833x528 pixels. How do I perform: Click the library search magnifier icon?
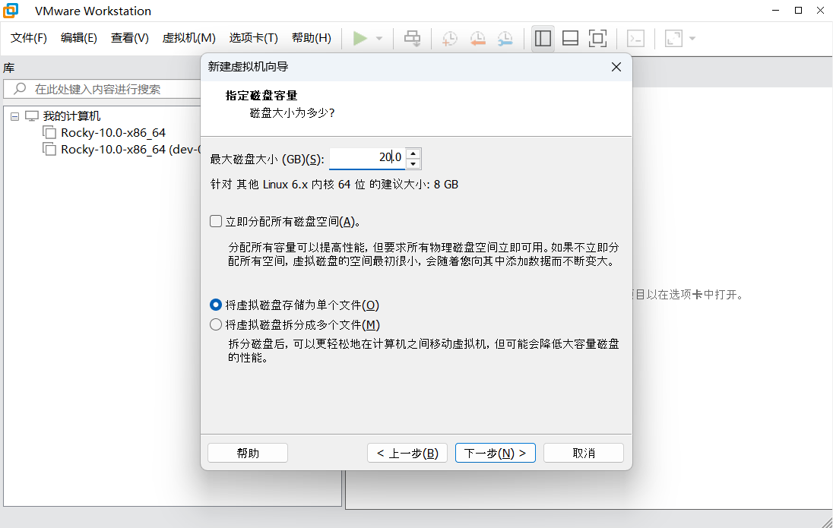(x=21, y=89)
